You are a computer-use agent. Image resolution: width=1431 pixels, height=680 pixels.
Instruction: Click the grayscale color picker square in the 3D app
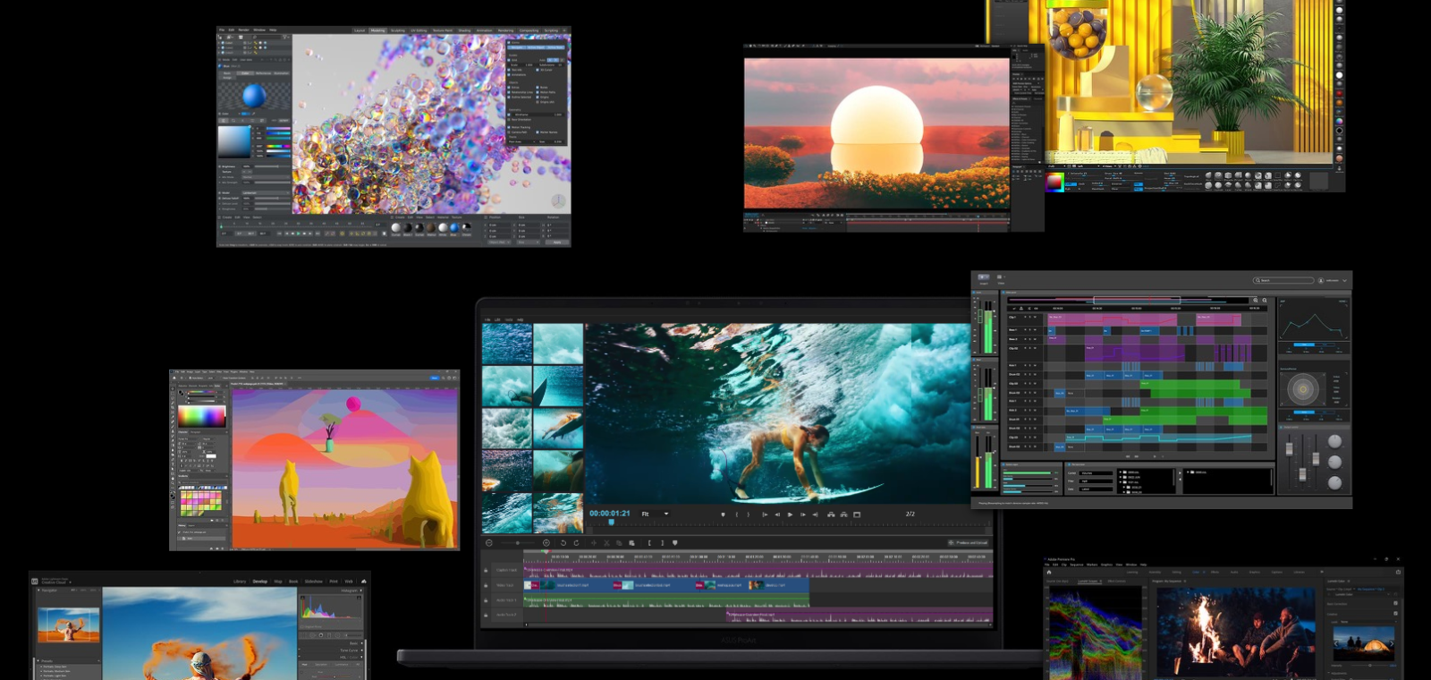(x=234, y=141)
